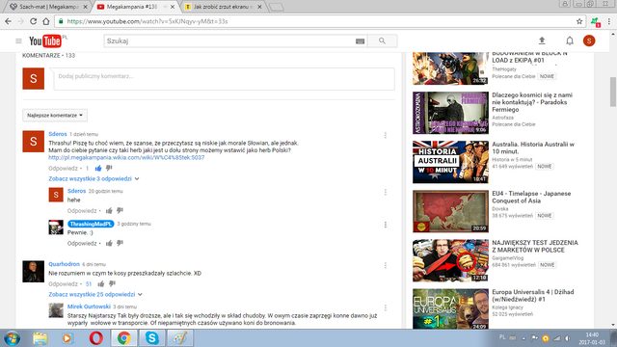This screenshot has width=617, height=347.
Task: Open the upload video icon
Action: point(542,40)
